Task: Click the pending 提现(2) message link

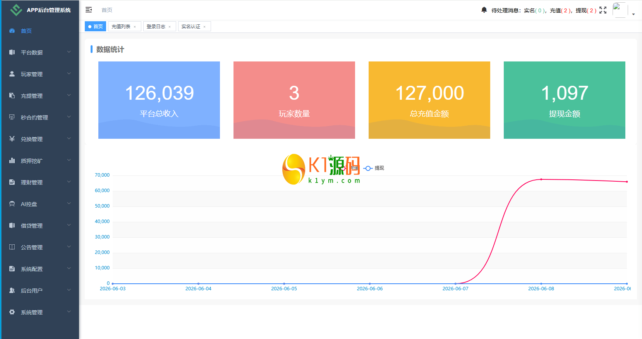Action: [x=586, y=10]
